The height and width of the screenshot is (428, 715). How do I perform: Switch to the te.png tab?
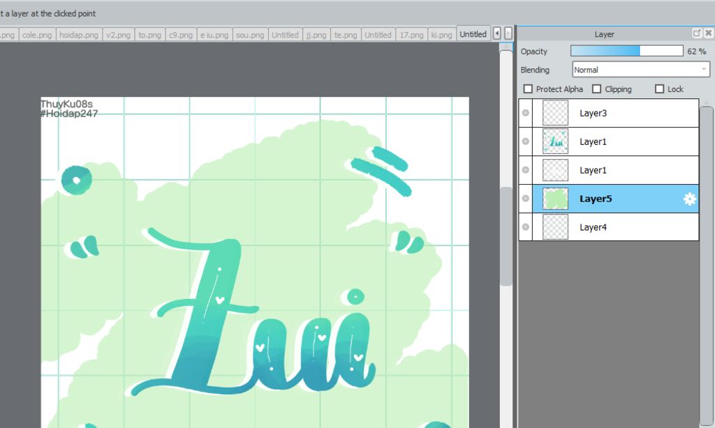tap(345, 35)
